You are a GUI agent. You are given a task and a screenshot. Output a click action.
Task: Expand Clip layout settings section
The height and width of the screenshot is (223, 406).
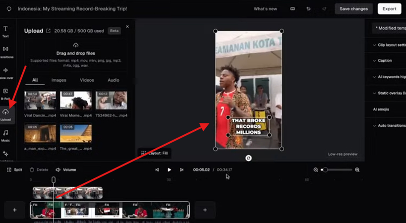[x=389, y=45]
